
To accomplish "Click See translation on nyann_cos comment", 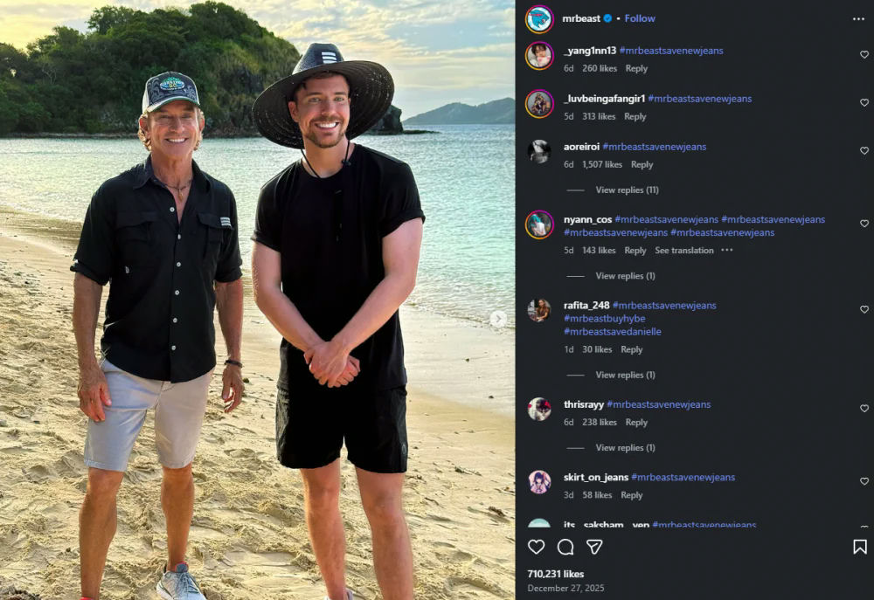I will click(x=684, y=251).
